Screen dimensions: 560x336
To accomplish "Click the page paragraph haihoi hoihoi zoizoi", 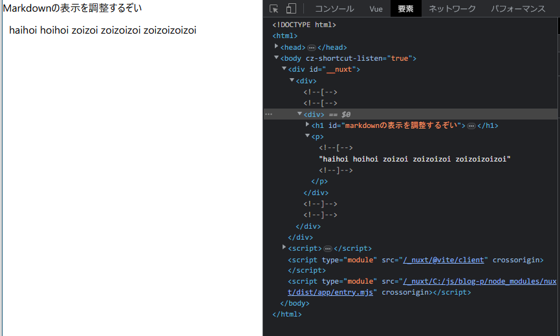I will [103, 30].
